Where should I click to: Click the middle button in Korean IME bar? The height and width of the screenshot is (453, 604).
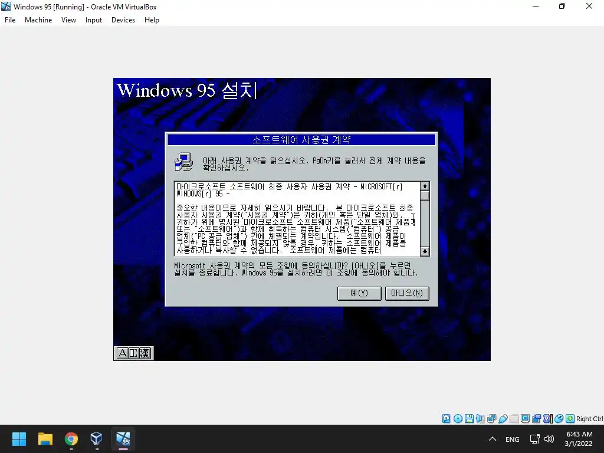(x=133, y=353)
